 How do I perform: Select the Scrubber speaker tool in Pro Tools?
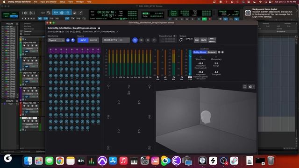point(75,13)
